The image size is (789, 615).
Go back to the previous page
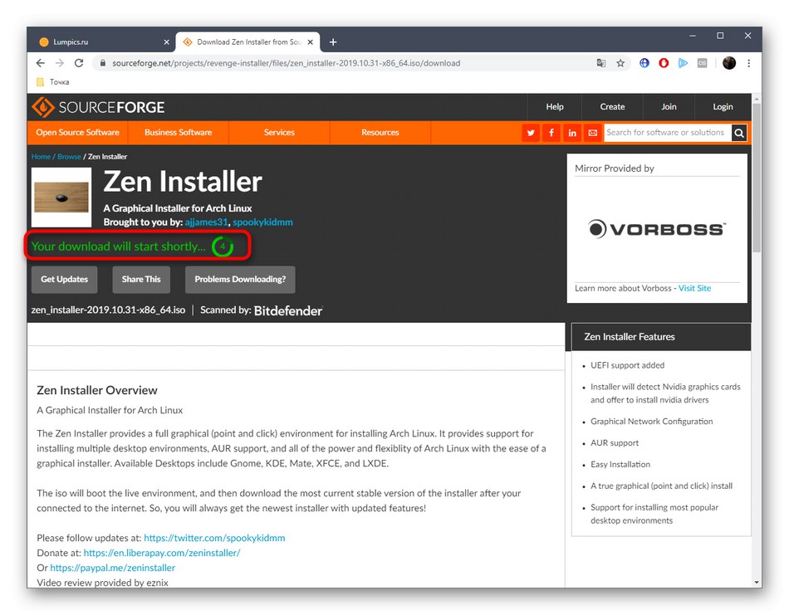40,63
